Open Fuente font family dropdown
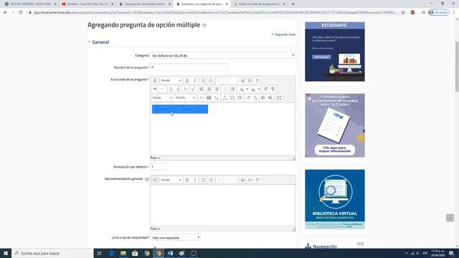Screen dimensions: 459x258 (162, 97)
